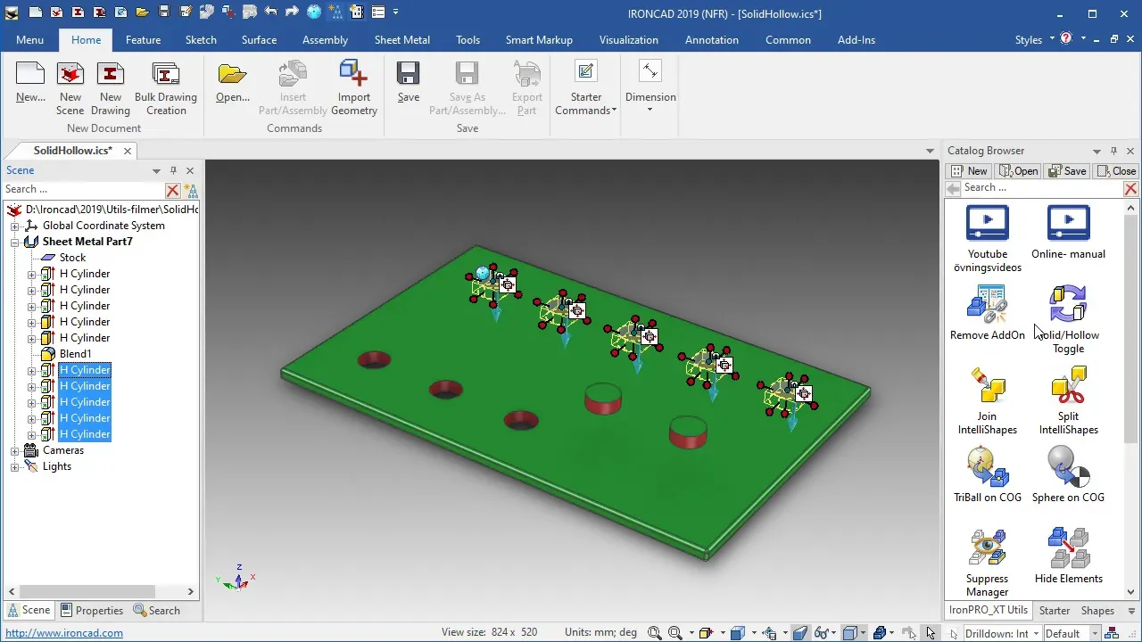Click the zoom-to-fit magnifier in status bar
Image resolution: width=1142 pixels, height=642 pixels.
click(x=655, y=633)
